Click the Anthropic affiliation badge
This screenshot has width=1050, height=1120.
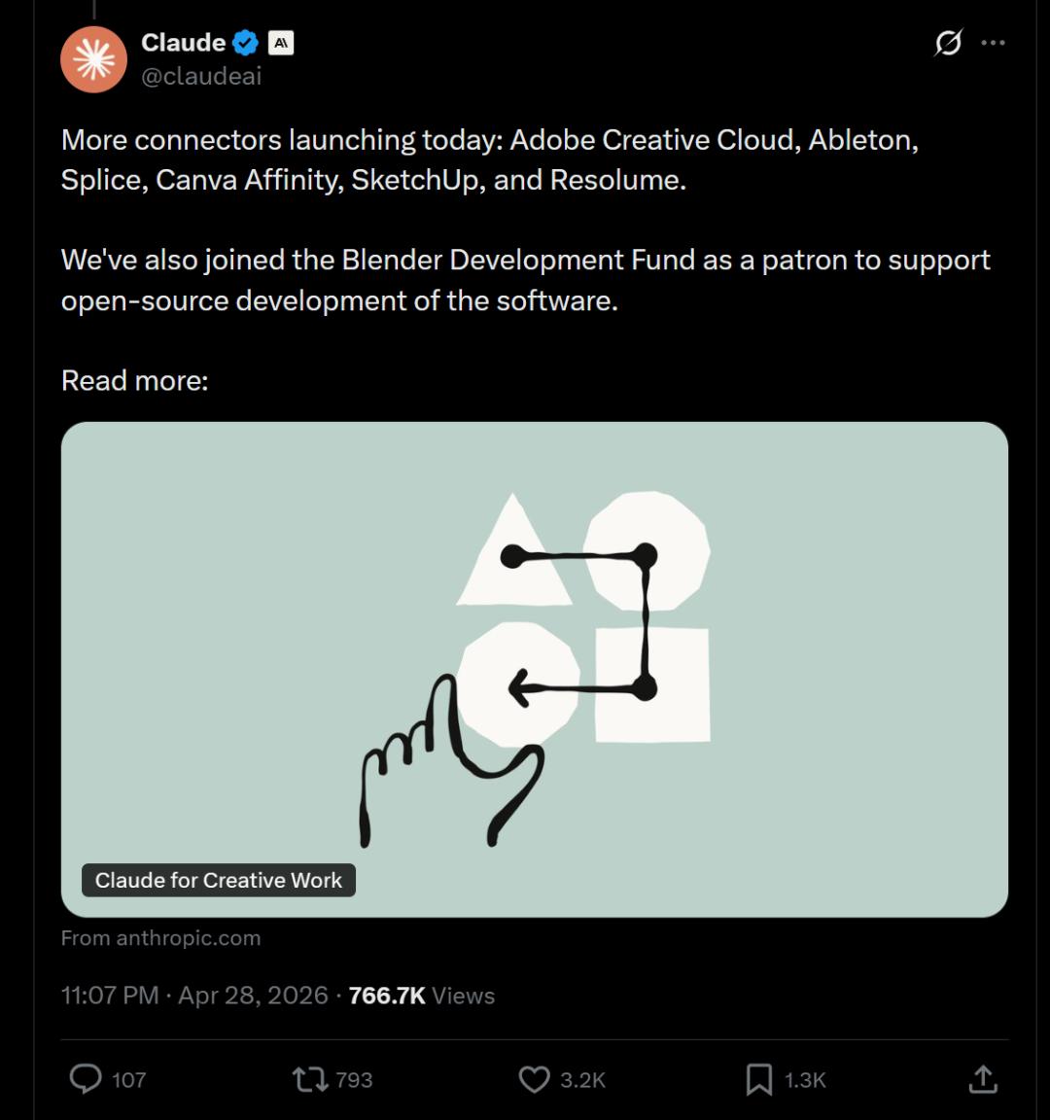pyautogui.click(x=281, y=43)
